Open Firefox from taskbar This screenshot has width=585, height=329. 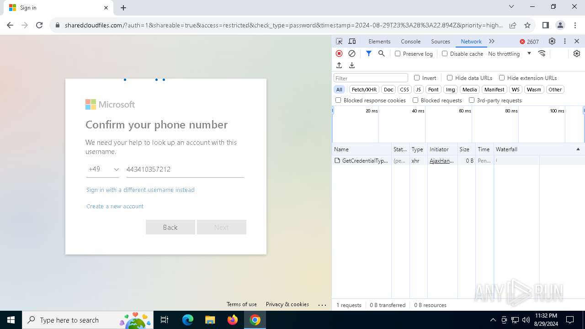click(x=233, y=320)
